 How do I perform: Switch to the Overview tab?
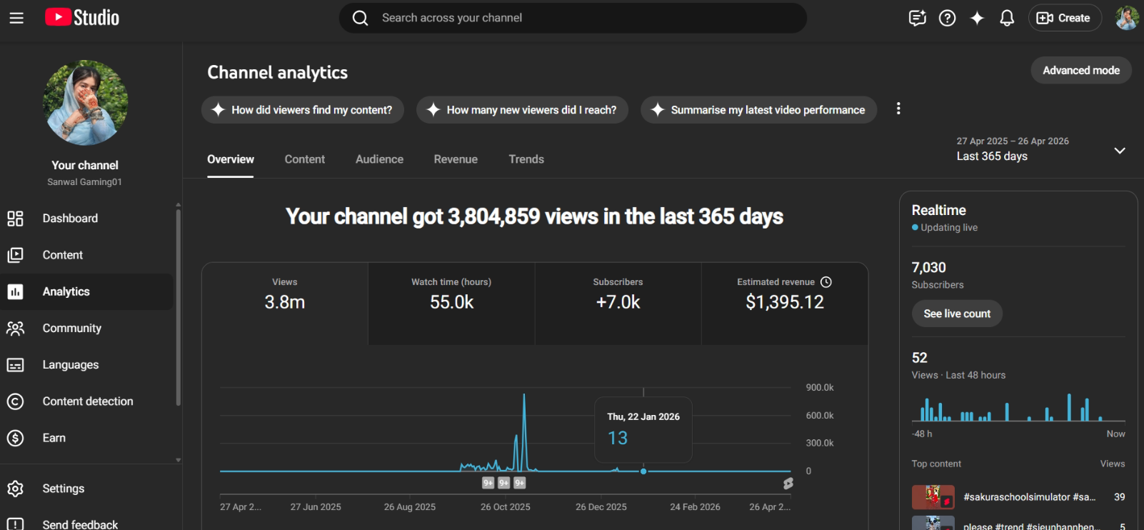[231, 159]
